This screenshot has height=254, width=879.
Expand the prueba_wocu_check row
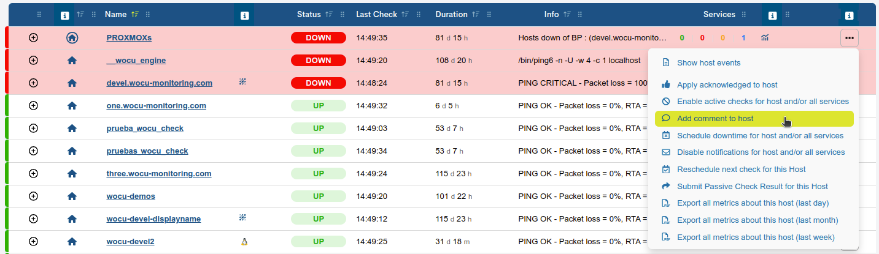[34, 128]
